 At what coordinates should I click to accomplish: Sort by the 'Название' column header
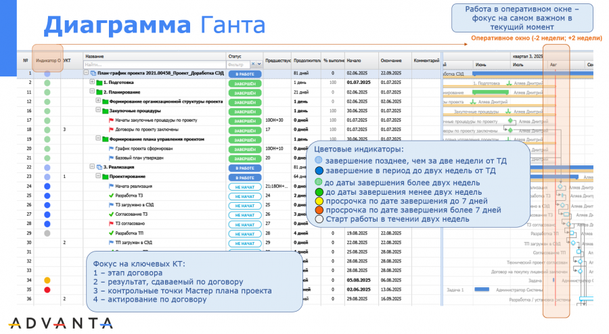point(95,57)
